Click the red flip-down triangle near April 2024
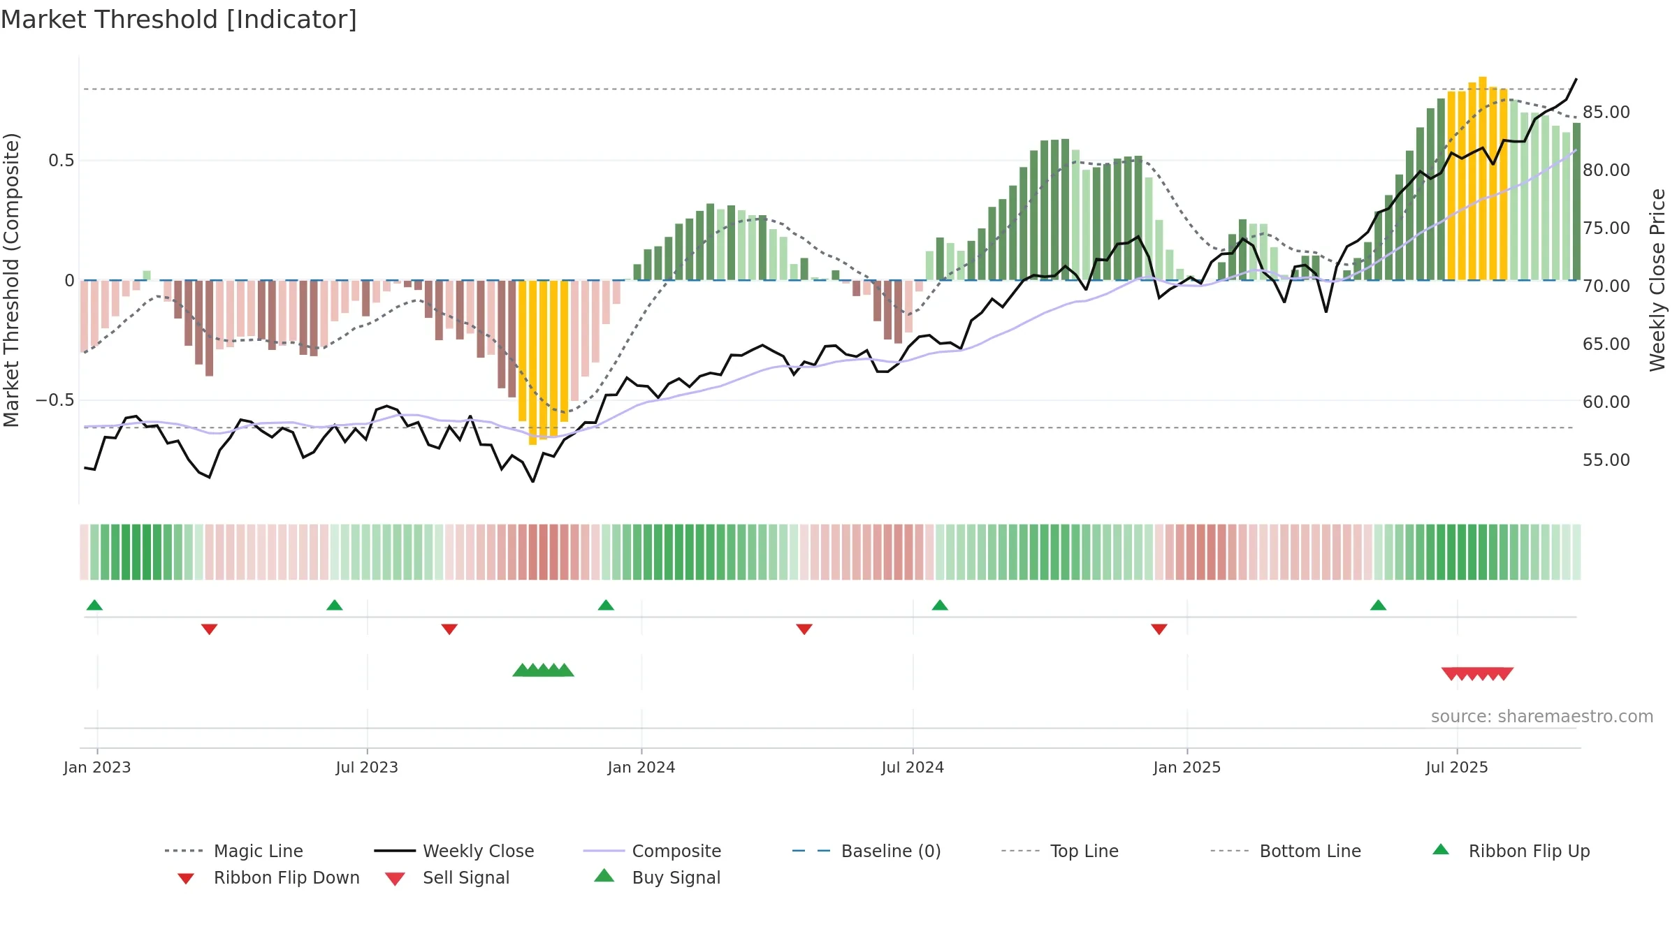Screen dimensions: 1677x943 coord(804,629)
